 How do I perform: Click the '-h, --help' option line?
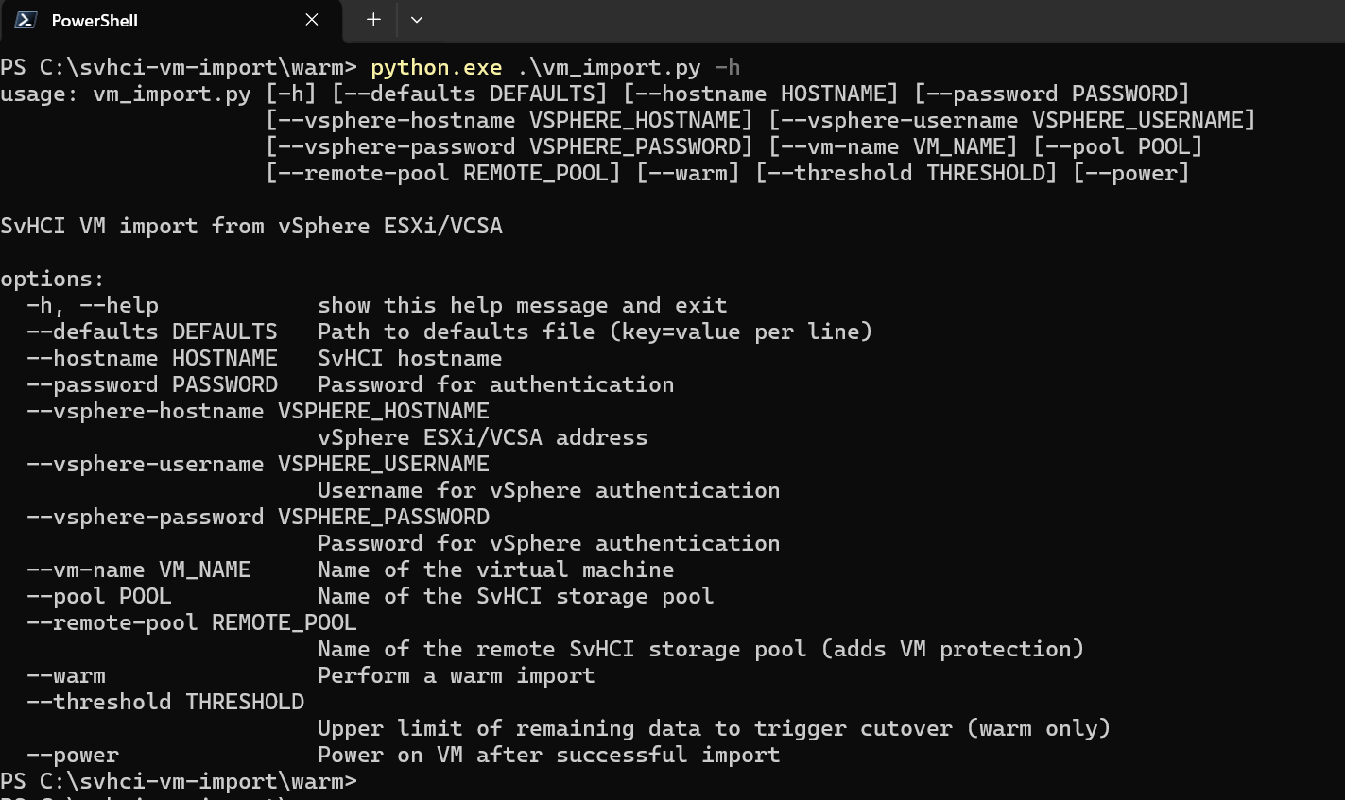click(x=377, y=305)
